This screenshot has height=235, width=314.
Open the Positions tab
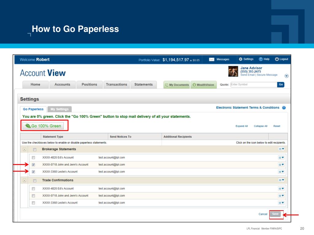(89, 84)
